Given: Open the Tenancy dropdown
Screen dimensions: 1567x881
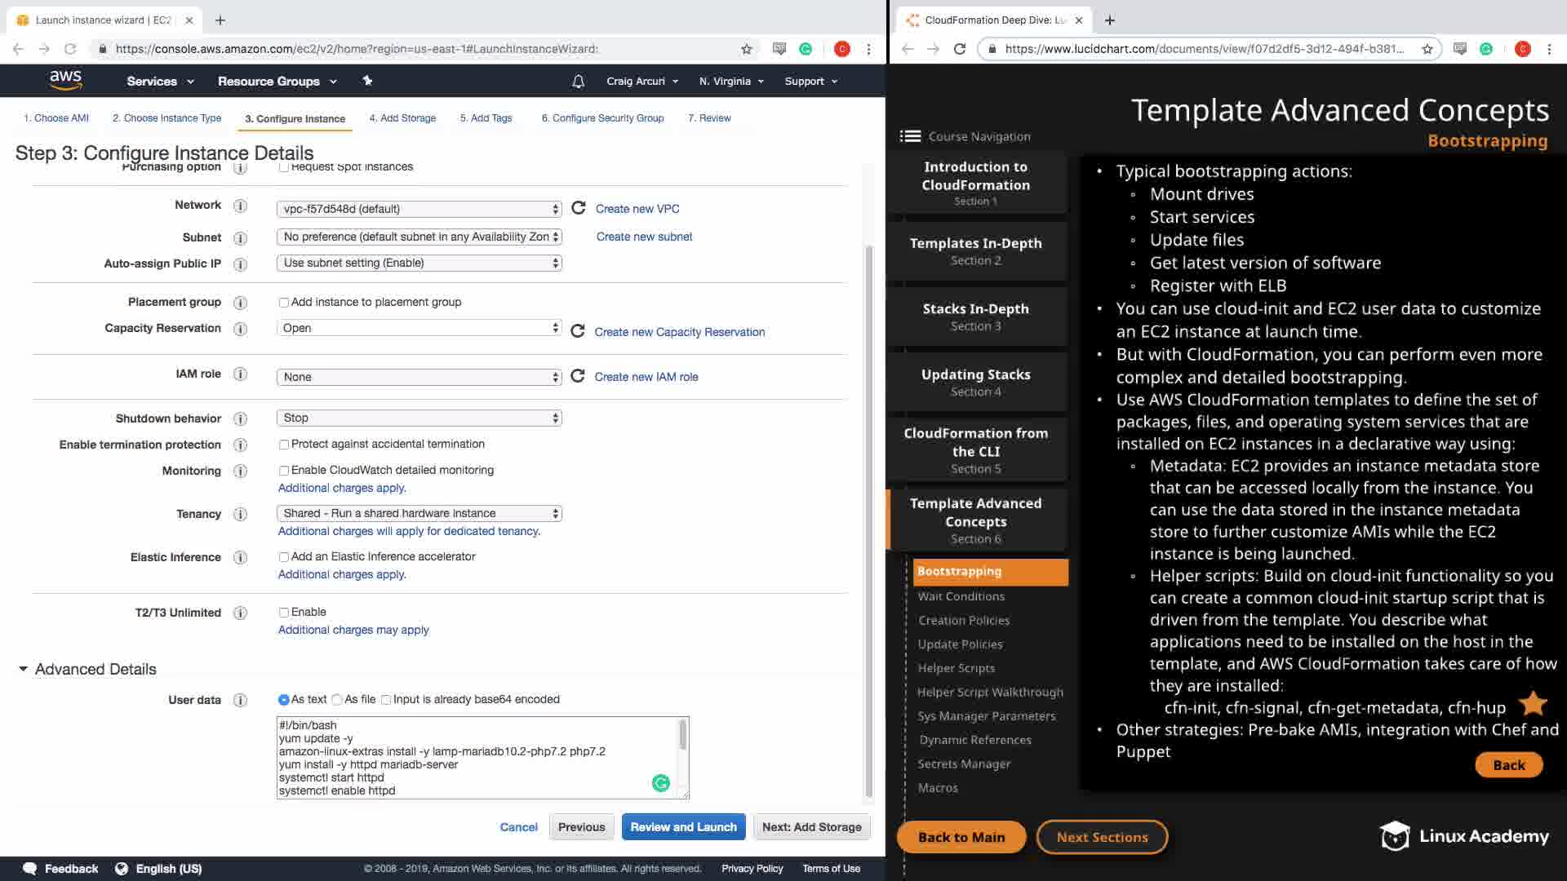Looking at the screenshot, I should click(x=419, y=513).
